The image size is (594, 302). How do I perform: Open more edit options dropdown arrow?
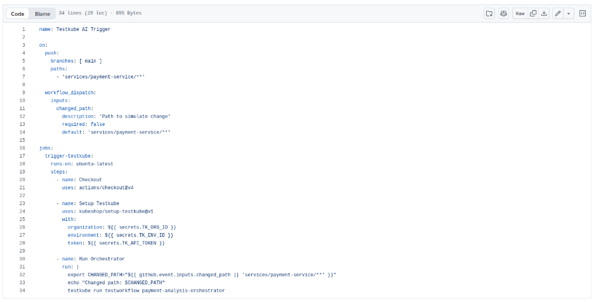click(x=569, y=13)
